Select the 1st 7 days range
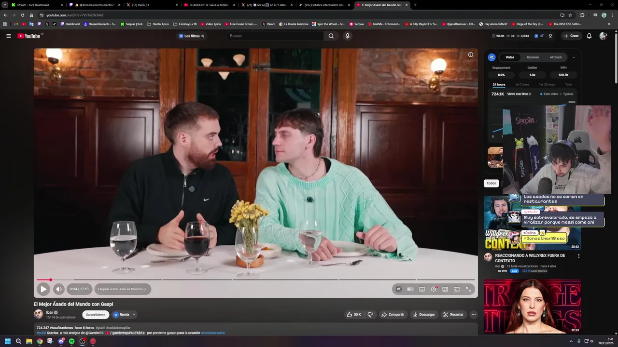Viewport: 618px width, 347px height. [x=522, y=85]
